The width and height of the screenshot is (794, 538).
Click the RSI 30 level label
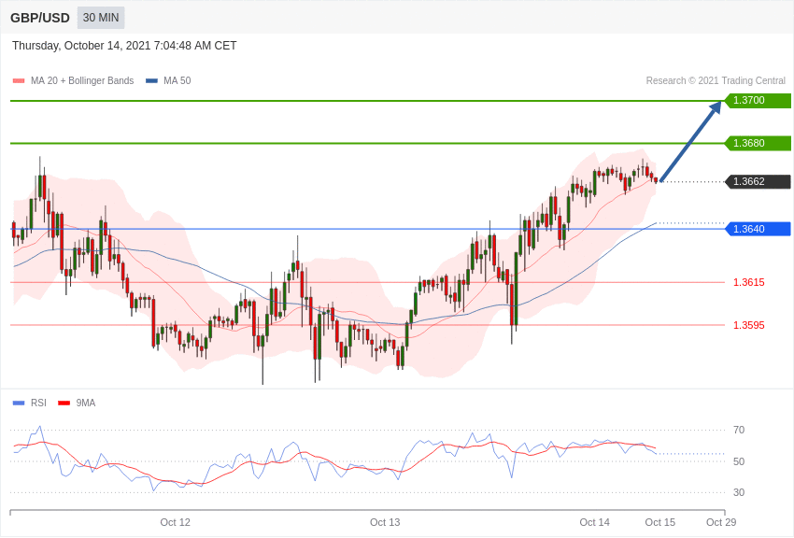pos(739,492)
